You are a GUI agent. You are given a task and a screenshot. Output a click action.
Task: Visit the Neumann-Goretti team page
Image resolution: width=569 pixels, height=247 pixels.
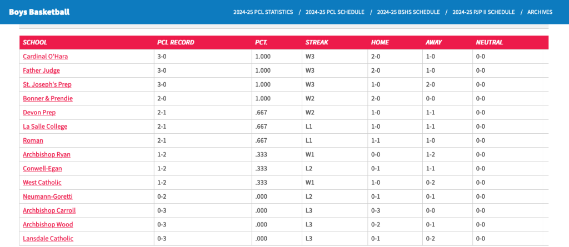pos(47,196)
